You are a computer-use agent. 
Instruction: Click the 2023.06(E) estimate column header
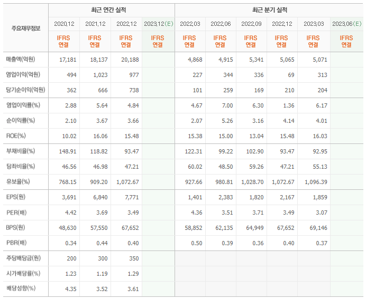[347, 24]
